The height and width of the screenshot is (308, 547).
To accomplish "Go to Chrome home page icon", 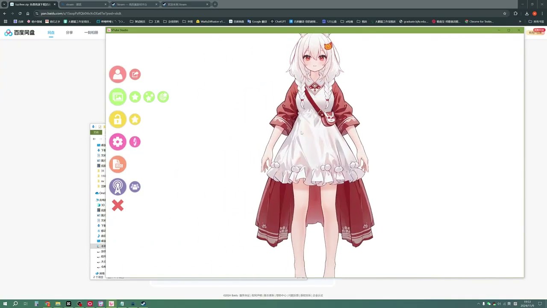I will 28,13.
